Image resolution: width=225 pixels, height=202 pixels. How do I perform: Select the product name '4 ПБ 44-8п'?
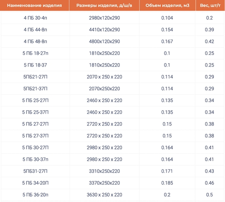[35, 30]
